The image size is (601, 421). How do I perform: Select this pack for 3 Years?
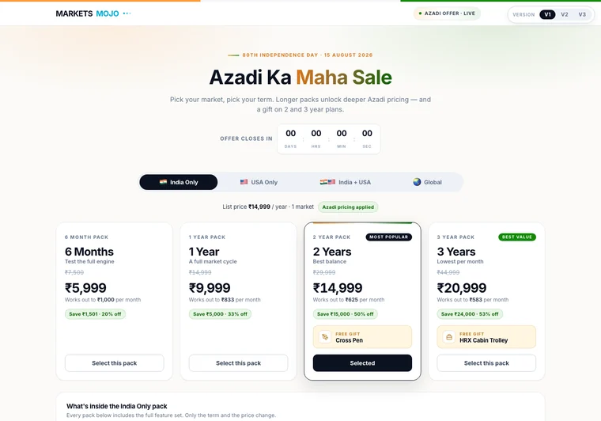click(486, 363)
